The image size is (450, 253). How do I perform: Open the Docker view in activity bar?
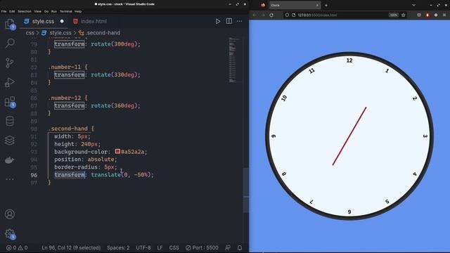click(x=10, y=160)
